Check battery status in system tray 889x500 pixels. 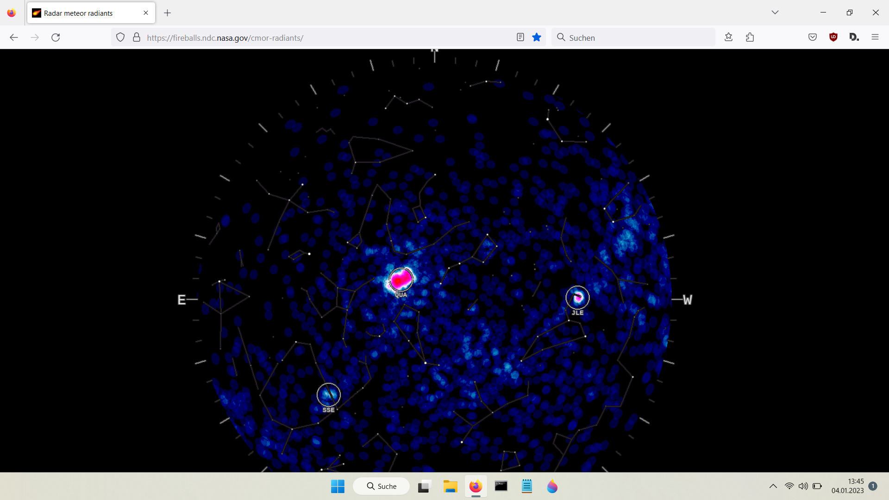817,486
